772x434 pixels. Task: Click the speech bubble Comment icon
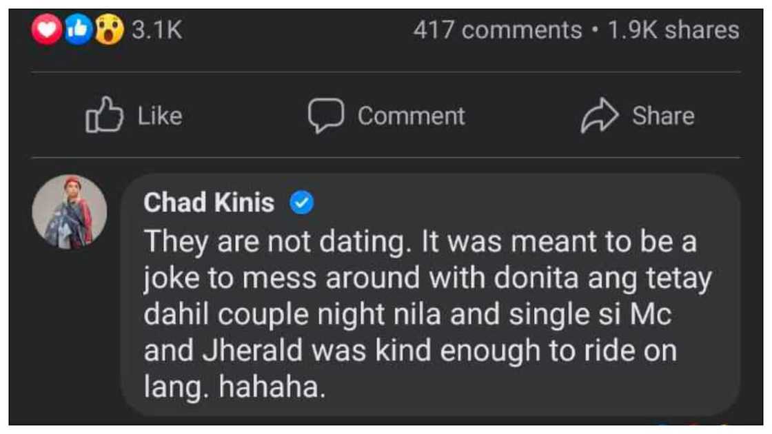[x=325, y=116]
